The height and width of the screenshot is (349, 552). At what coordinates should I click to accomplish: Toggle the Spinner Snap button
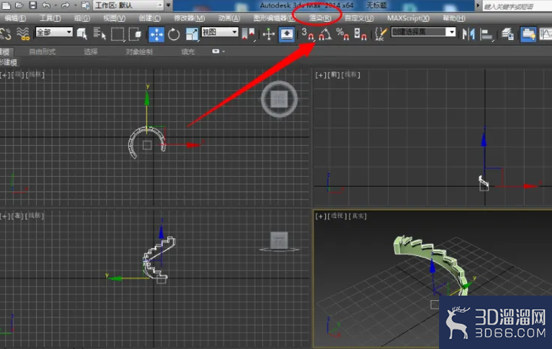[360, 34]
